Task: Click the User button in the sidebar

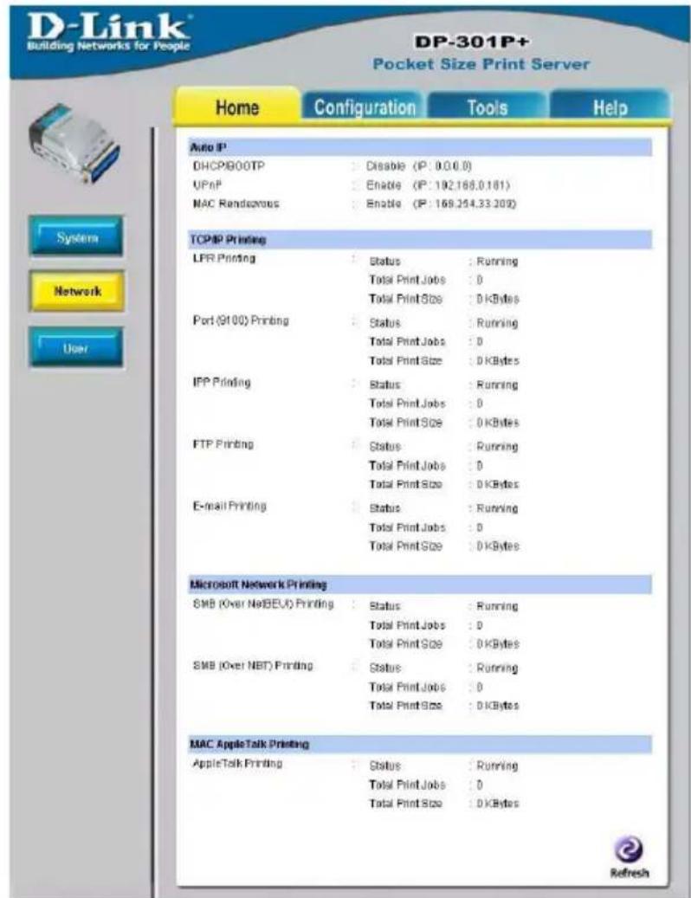Action: pyautogui.click(x=76, y=347)
